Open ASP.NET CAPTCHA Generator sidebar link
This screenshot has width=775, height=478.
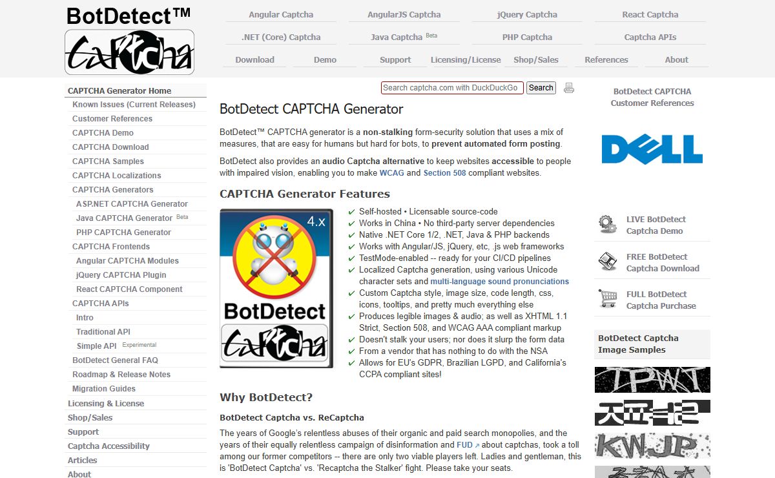coord(132,204)
